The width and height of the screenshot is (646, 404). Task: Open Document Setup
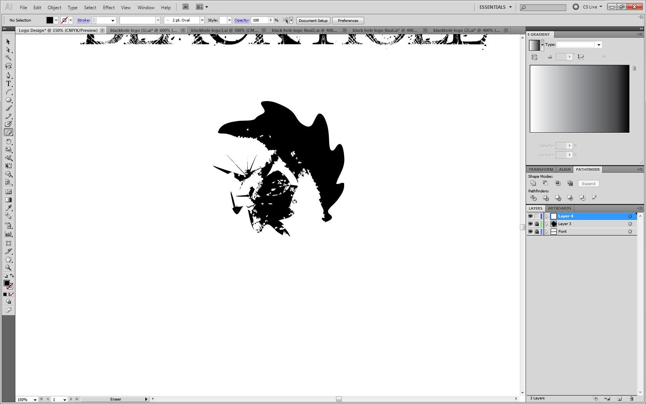(x=313, y=20)
